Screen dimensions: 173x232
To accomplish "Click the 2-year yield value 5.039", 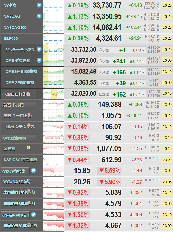I will (113, 193).
